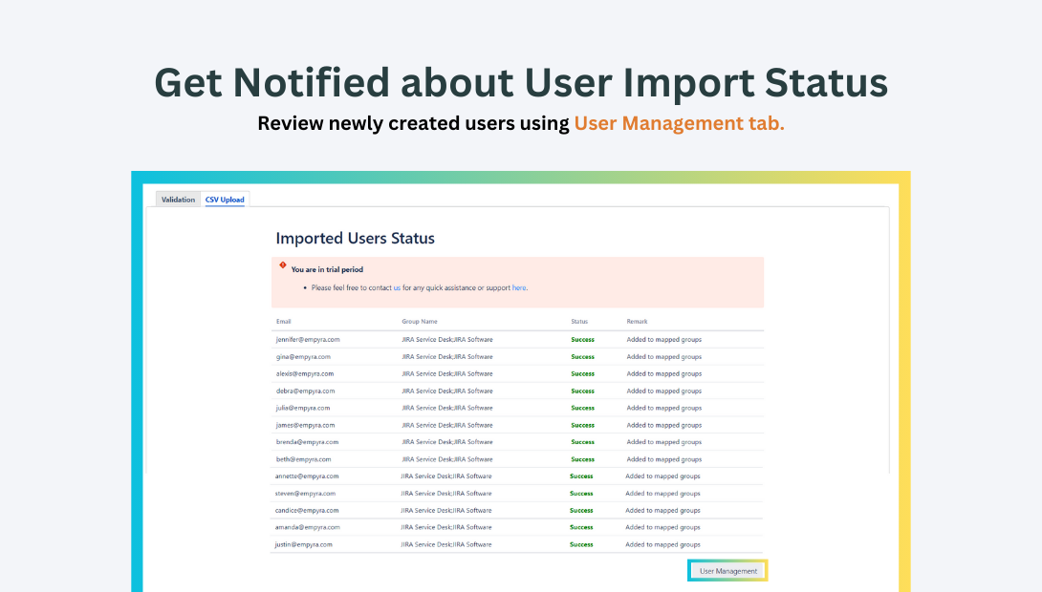Click Success status in jennifer's row
Screen dimensions: 1042x592
pyautogui.click(x=583, y=339)
